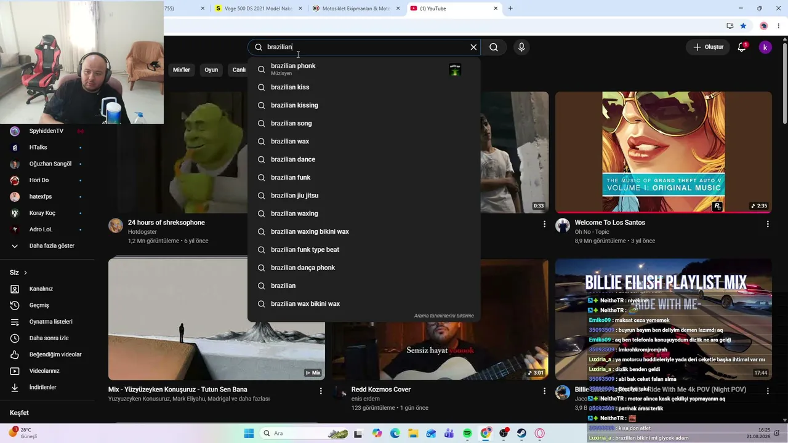Open the Hotdogster channel avatar
Image resolution: width=788 pixels, height=443 pixels.
point(116,225)
